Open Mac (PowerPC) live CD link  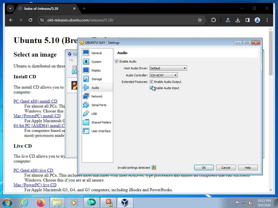[x=35, y=185]
